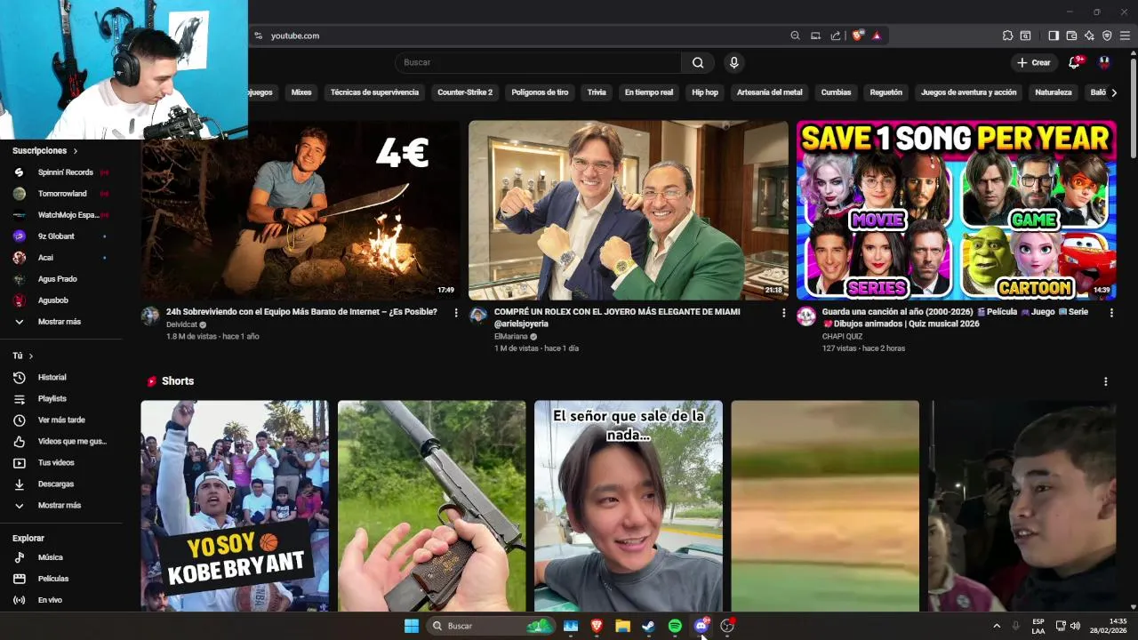Viewport: 1138px width, 640px height.
Task: Open the browser extensions puzzle icon
Action: [x=1007, y=36]
